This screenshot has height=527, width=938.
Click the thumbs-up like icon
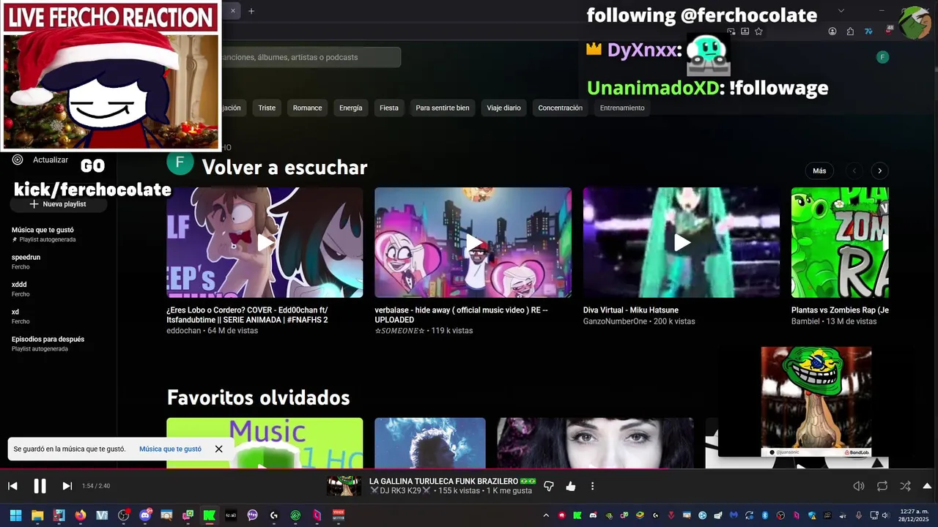point(571,486)
